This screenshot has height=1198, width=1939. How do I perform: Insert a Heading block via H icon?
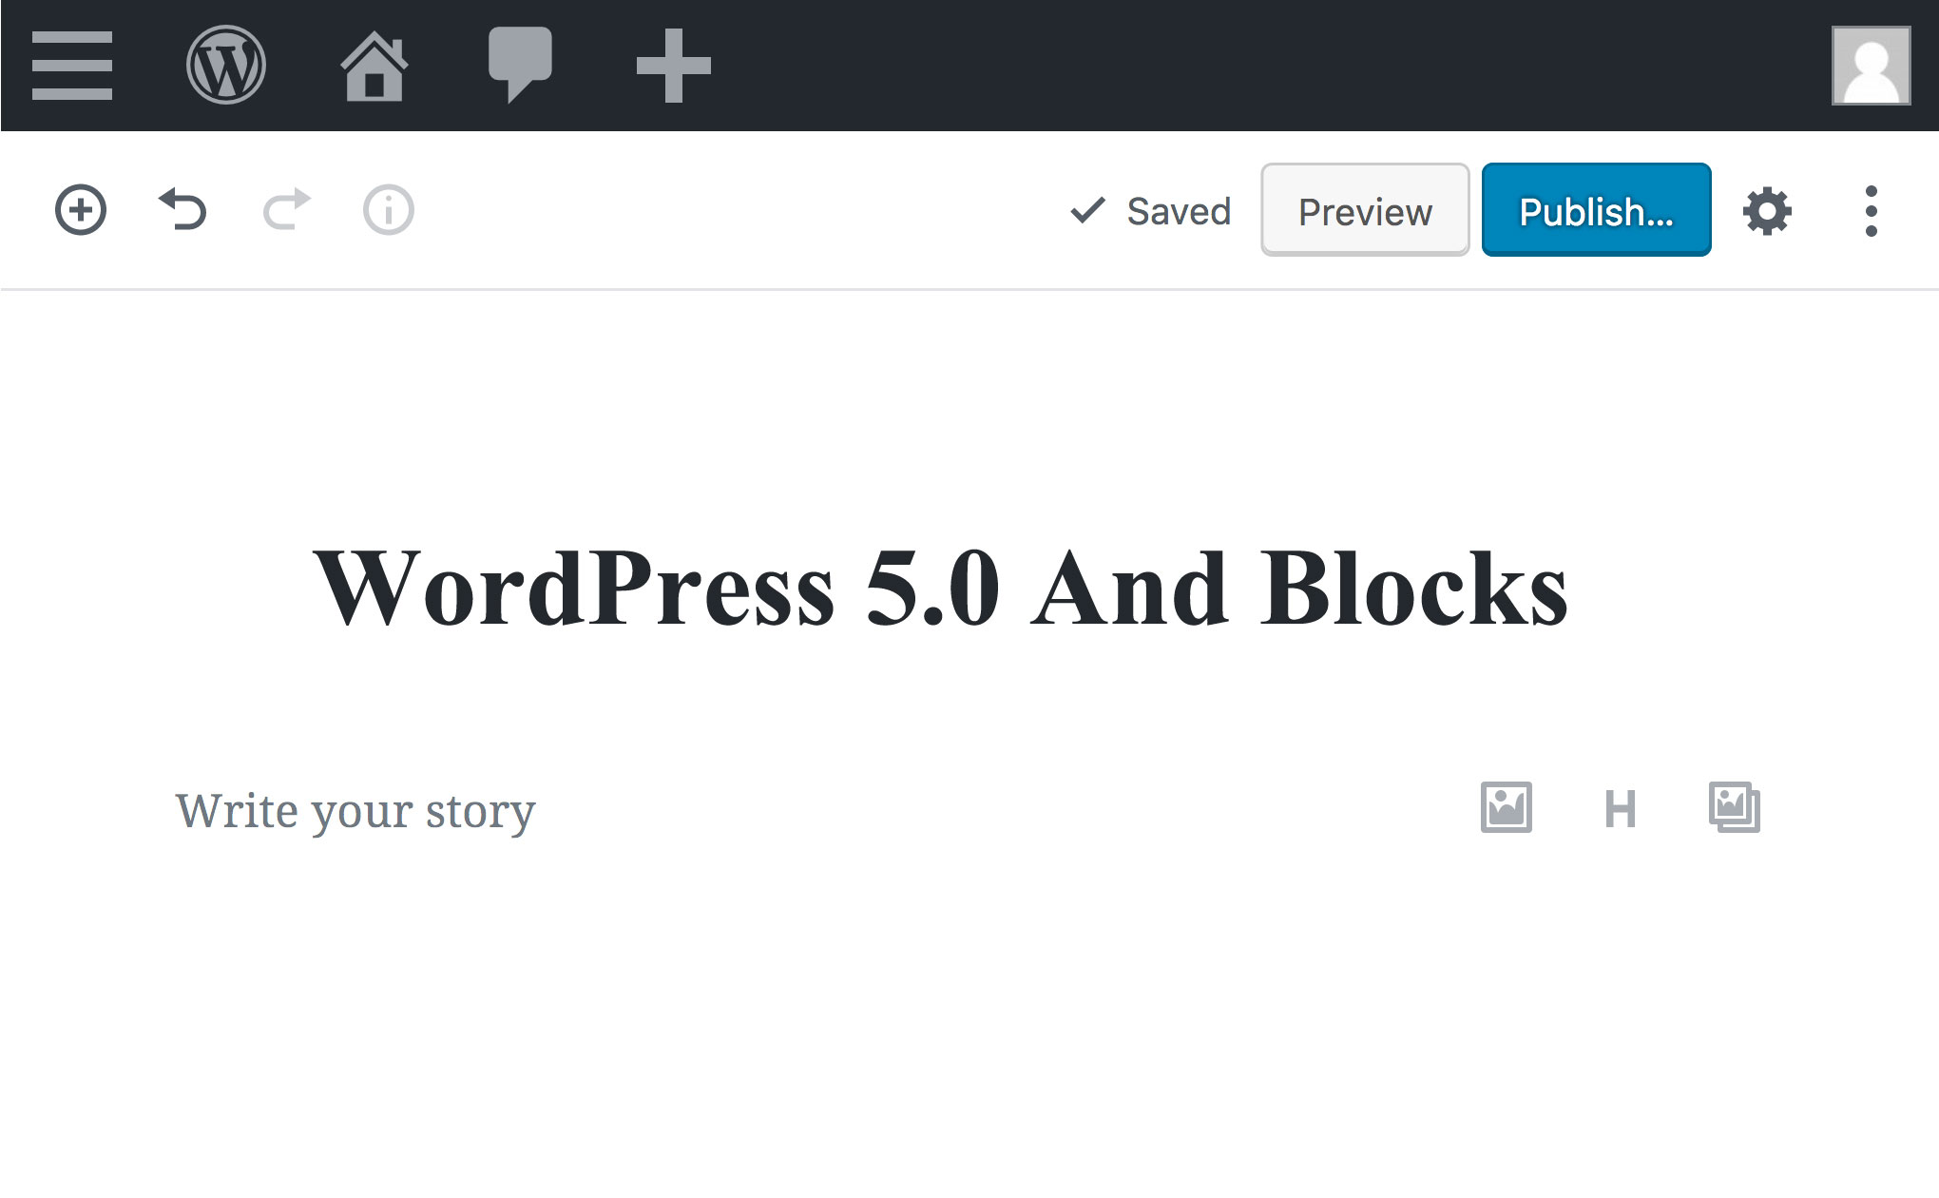[1621, 809]
